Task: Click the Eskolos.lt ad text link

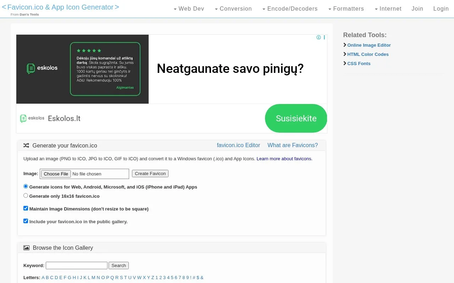Action: [x=64, y=119]
